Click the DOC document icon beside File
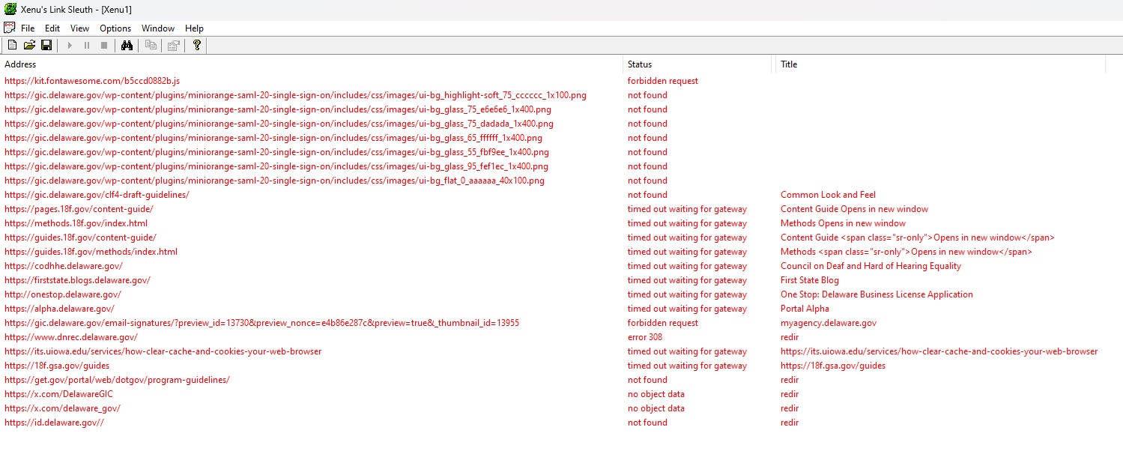The height and width of the screenshot is (469, 1123). (10, 28)
